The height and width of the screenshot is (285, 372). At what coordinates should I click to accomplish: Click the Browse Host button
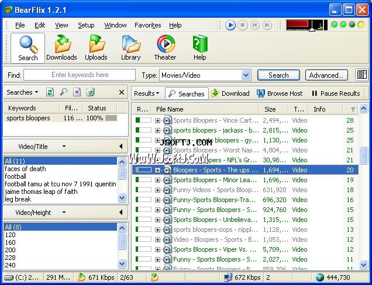click(x=280, y=93)
